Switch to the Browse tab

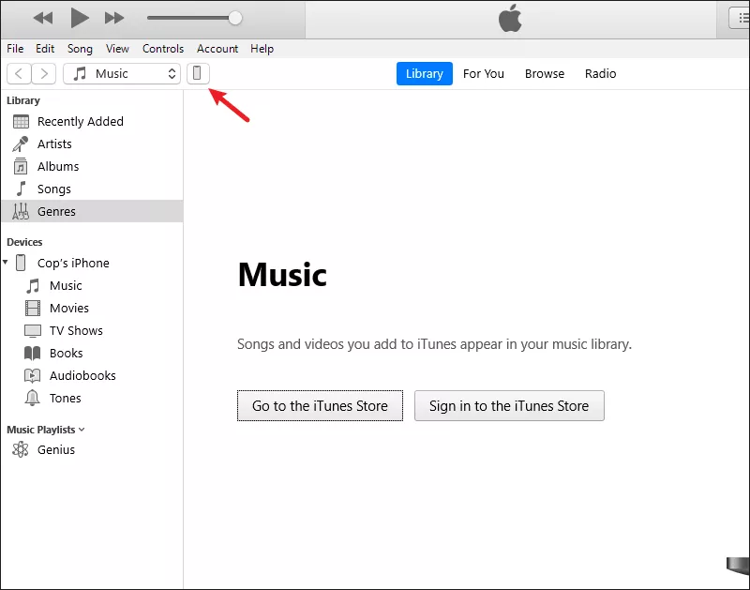pyautogui.click(x=545, y=73)
